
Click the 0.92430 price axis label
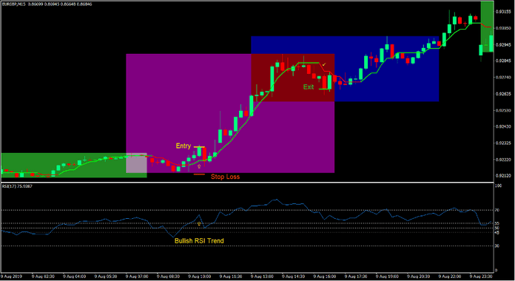tap(502, 126)
